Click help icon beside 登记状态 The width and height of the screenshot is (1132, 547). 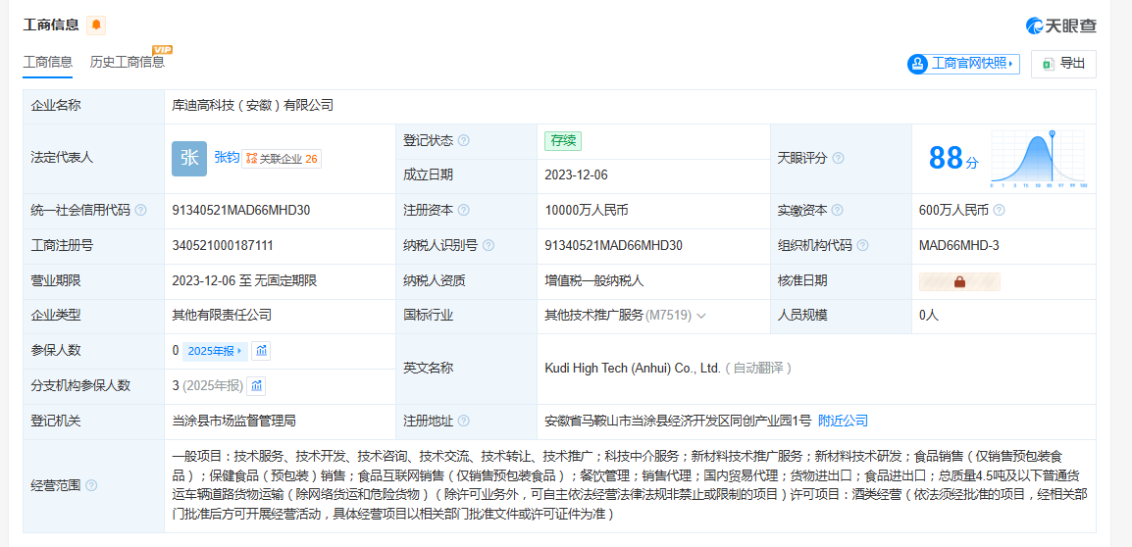click(463, 141)
